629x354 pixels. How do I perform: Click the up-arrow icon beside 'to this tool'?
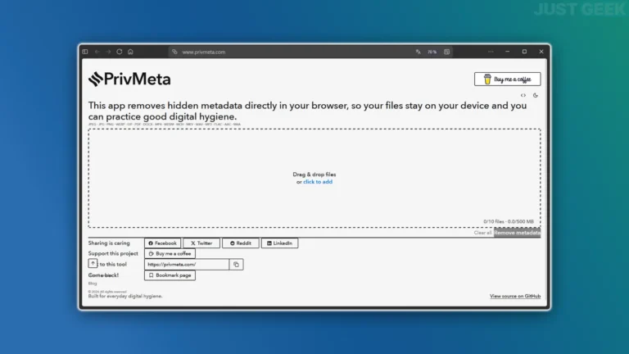click(93, 263)
